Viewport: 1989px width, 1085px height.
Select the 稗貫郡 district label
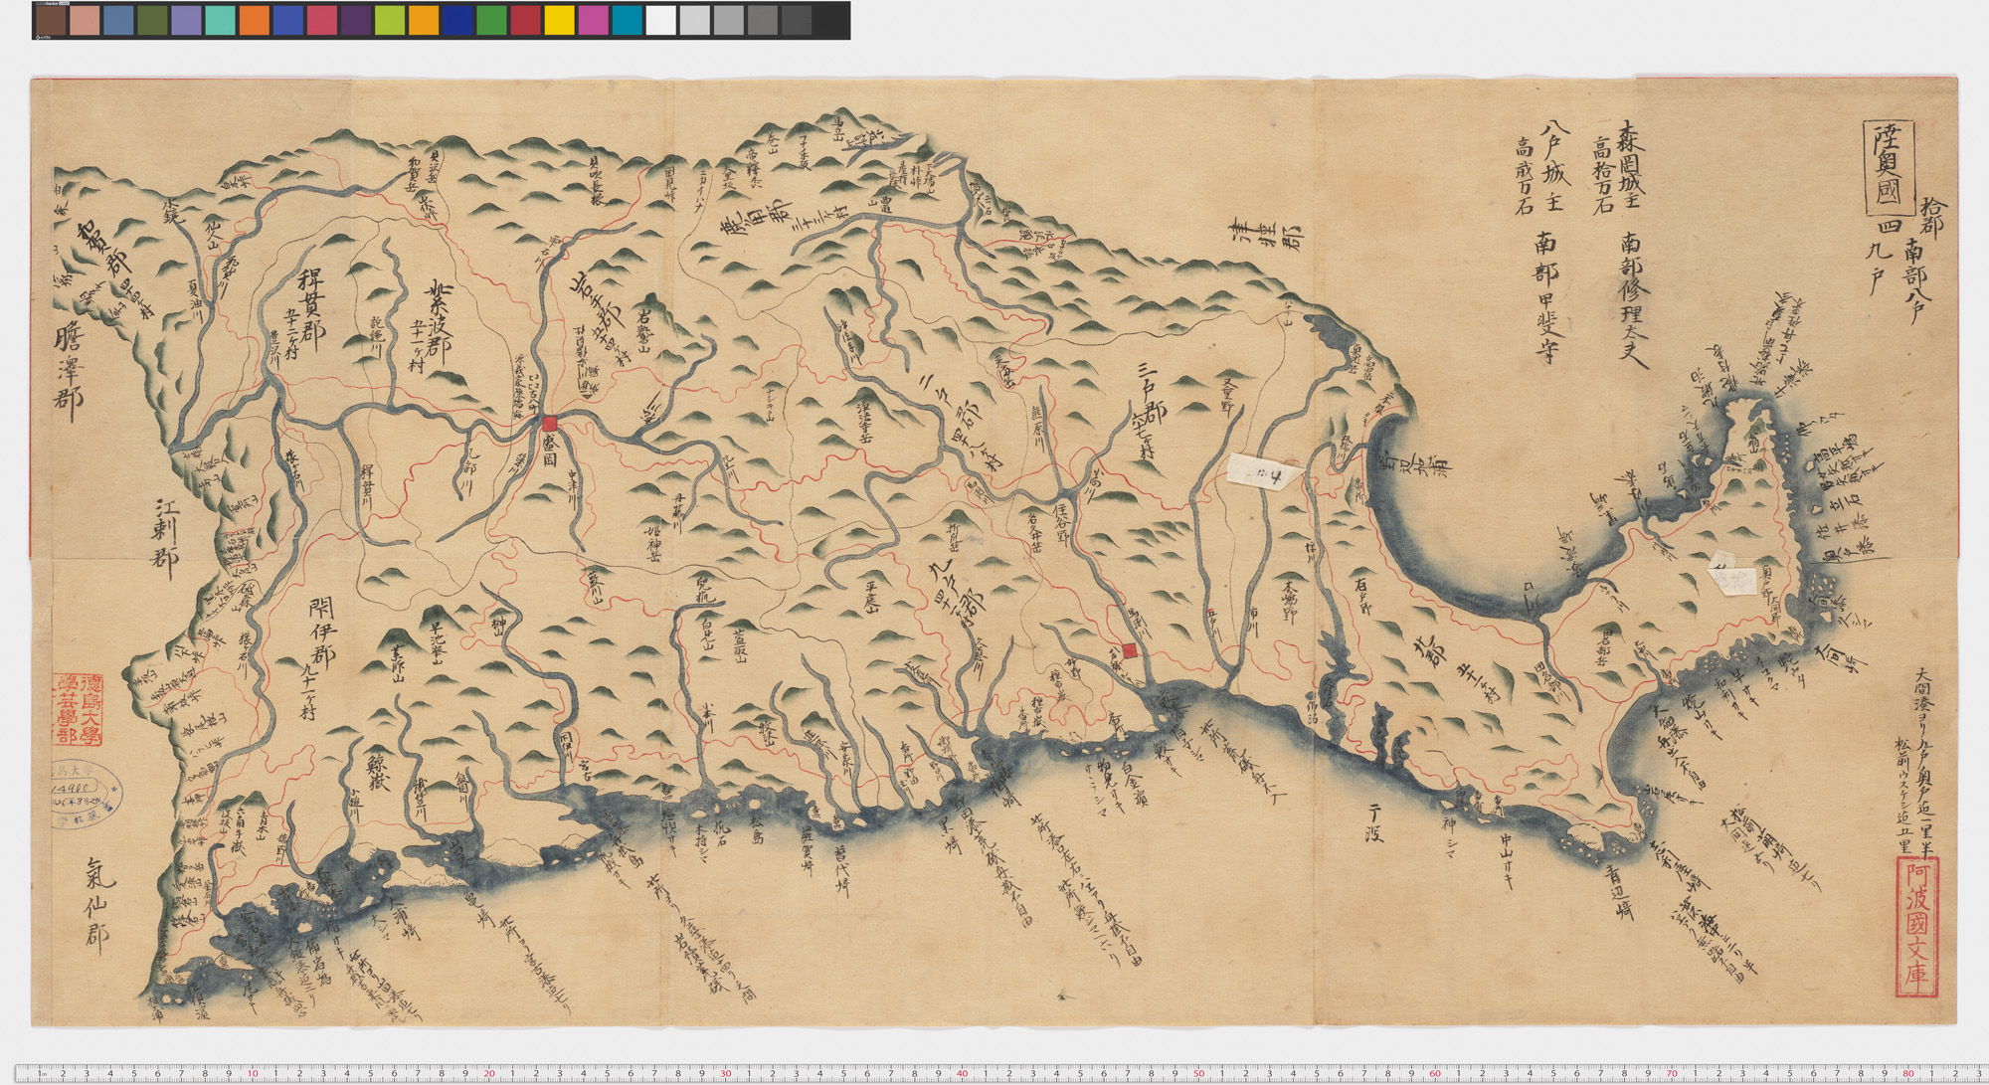(x=311, y=306)
